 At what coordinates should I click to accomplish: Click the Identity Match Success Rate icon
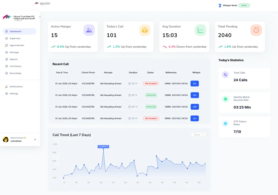coord(225,99)
